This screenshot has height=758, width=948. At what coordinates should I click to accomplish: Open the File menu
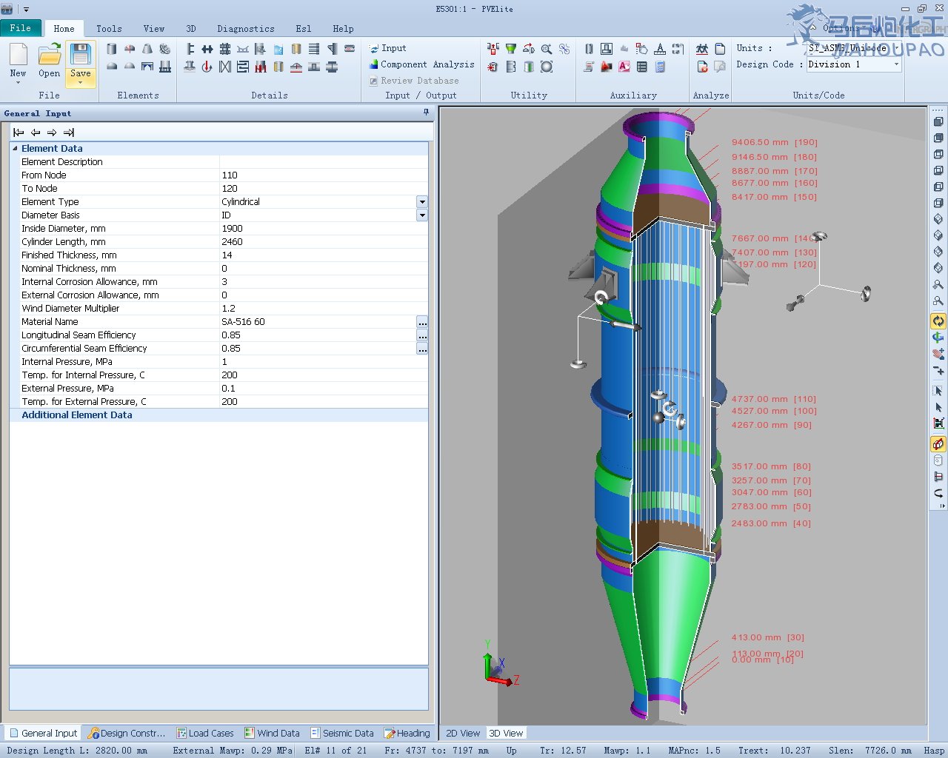click(21, 28)
